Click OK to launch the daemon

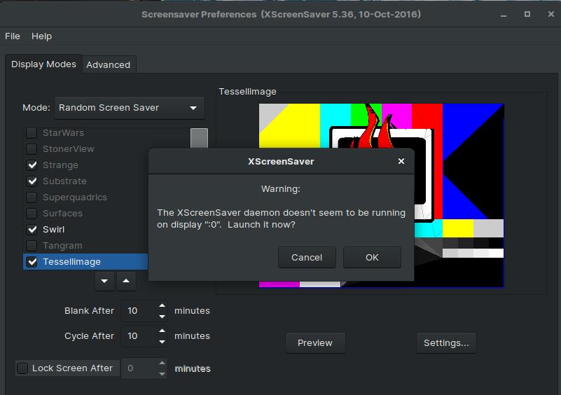click(x=372, y=257)
